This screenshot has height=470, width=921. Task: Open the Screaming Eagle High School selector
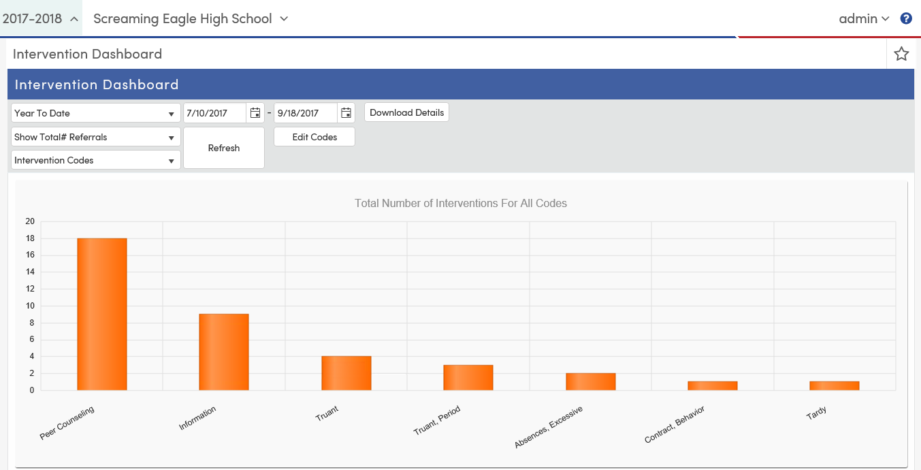tap(189, 18)
